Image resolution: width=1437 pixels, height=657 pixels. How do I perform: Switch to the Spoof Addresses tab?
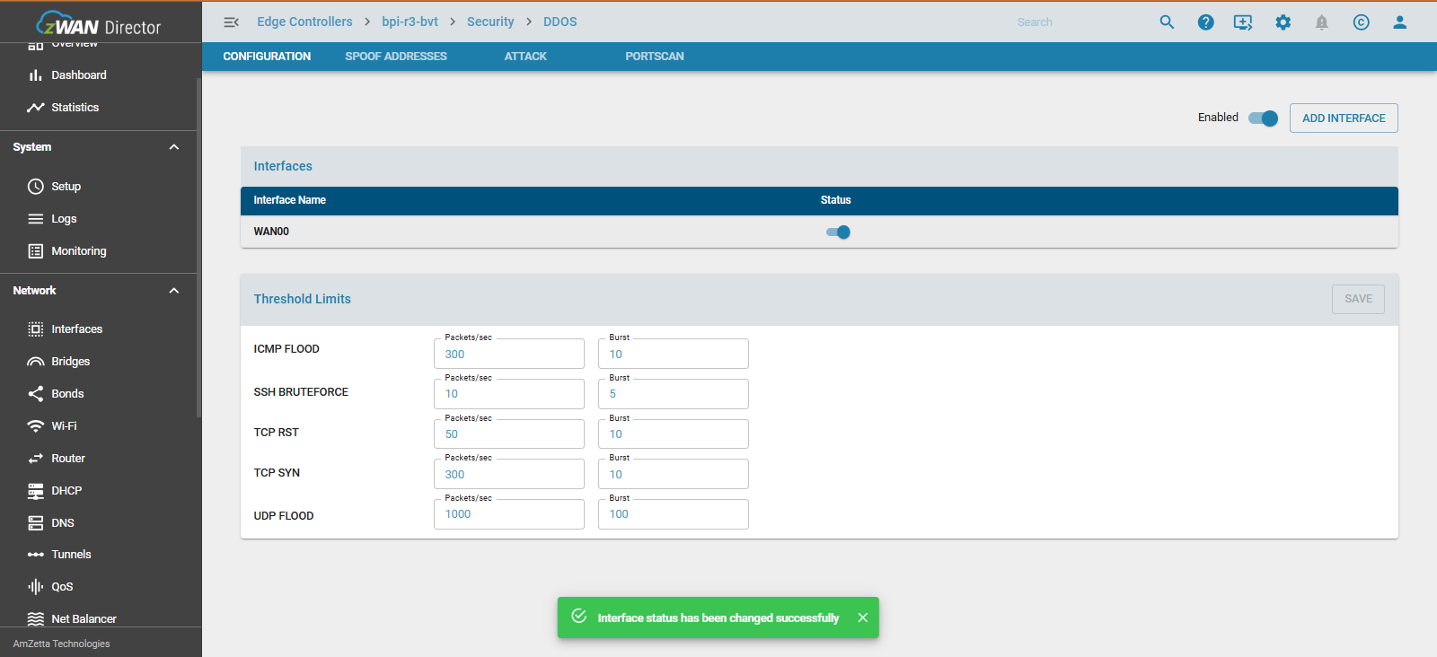pos(395,57)
